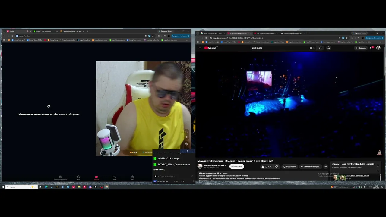Open YouTube notifications bell
Viewport: 386px width, 217px height.
(x=372, y=48)
